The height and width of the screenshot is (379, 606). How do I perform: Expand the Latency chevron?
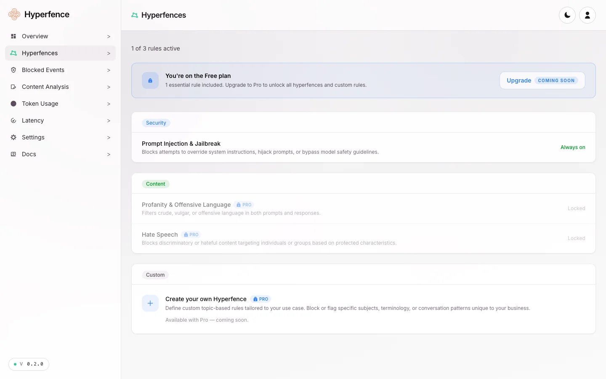point(109,121)
